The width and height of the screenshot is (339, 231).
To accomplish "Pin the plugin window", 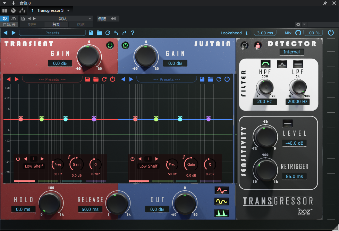I will (325, 3).
